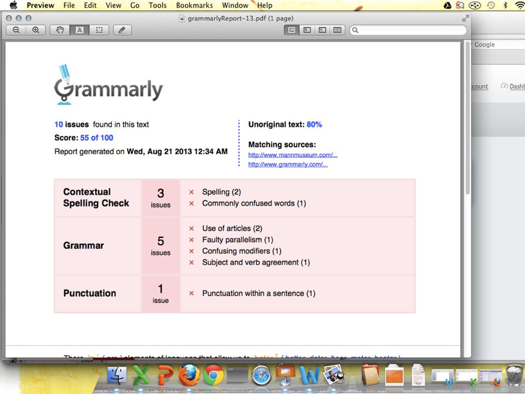Open the Trash in the Dock
Screen dimensions: 525x394
click(x=515, y=375)
